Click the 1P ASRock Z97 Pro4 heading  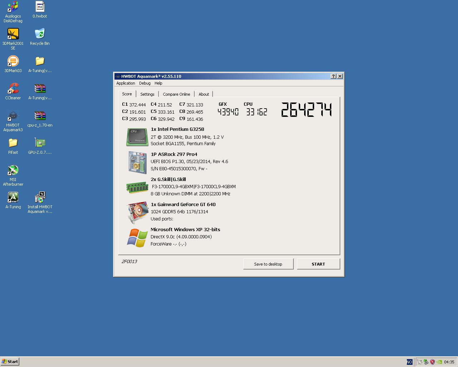(174, 154)
